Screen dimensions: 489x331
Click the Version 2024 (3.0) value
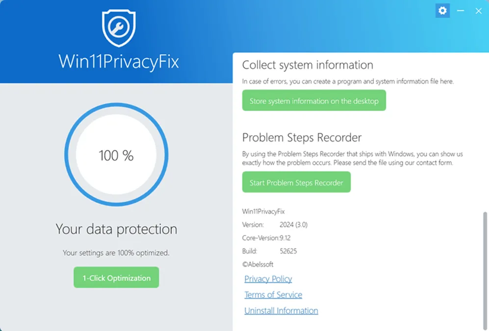coord(293,225)
